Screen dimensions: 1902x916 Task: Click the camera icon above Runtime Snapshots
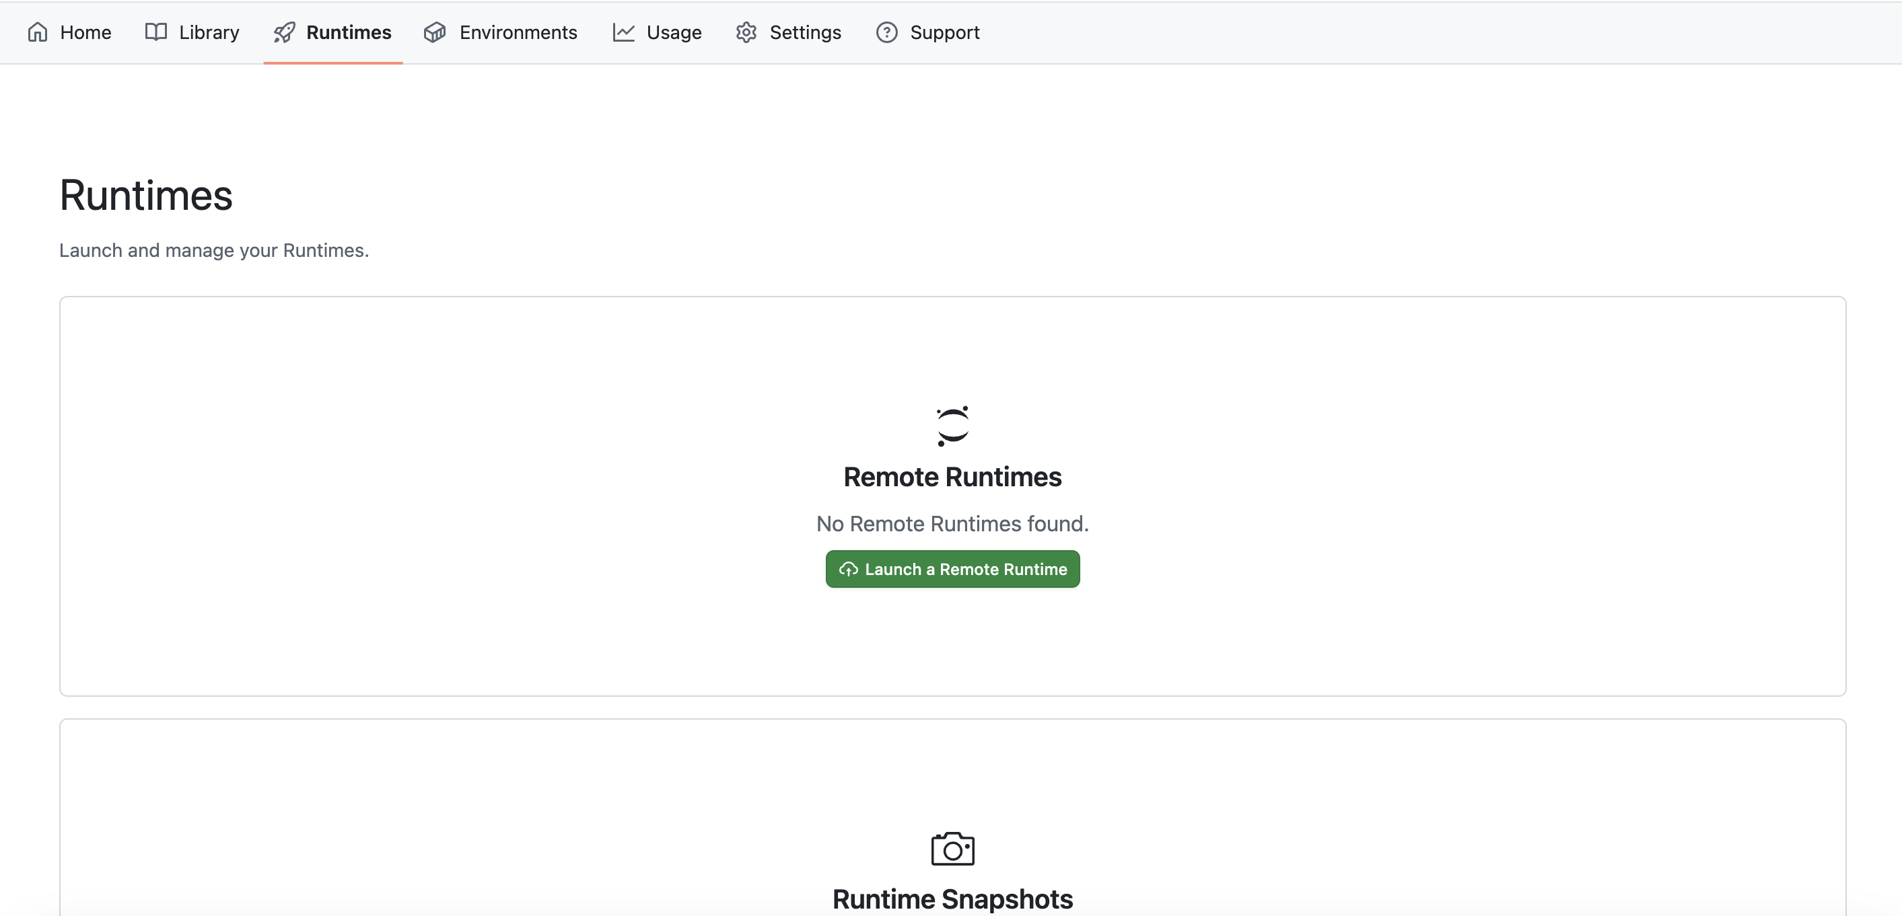point(952,848)
